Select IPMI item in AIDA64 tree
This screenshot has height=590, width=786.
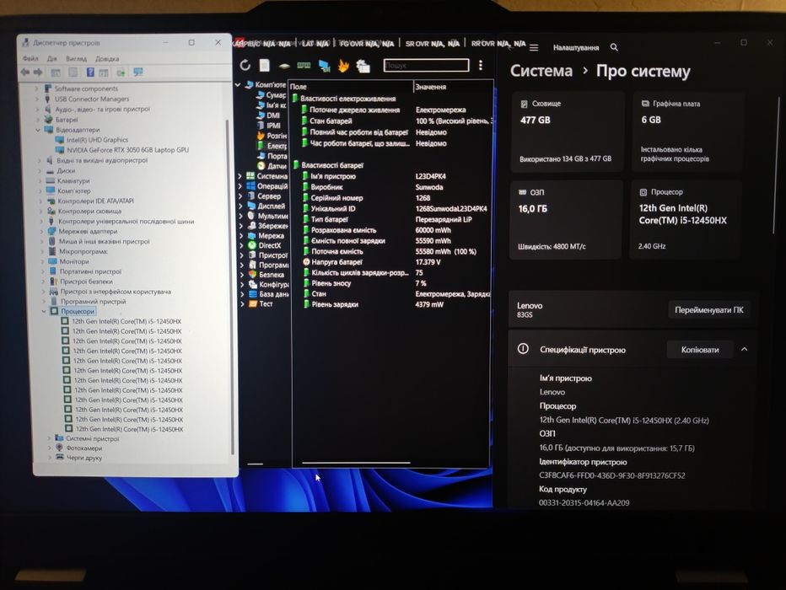pyautogui.click(x=269, y=126)
